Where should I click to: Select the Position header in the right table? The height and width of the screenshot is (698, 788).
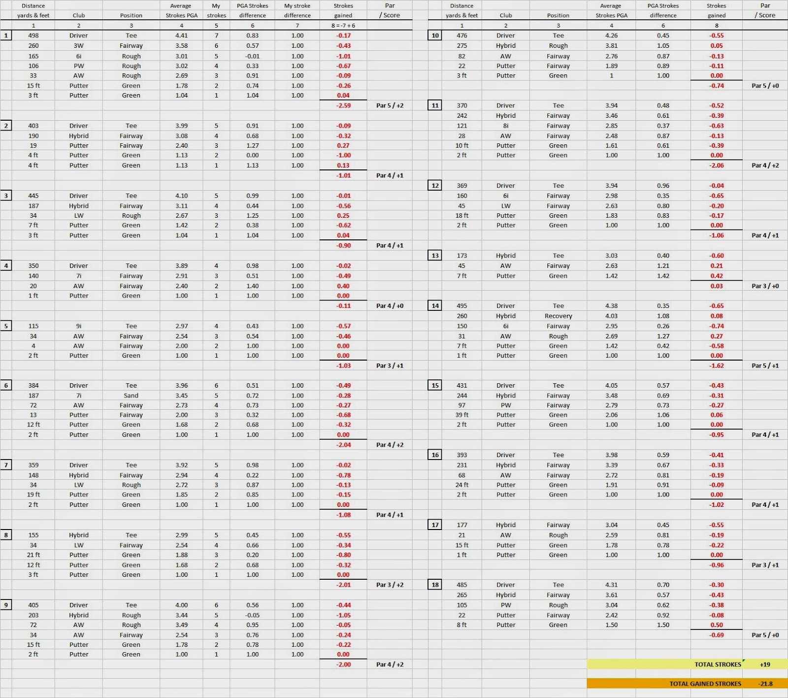(x=558, y=15)
